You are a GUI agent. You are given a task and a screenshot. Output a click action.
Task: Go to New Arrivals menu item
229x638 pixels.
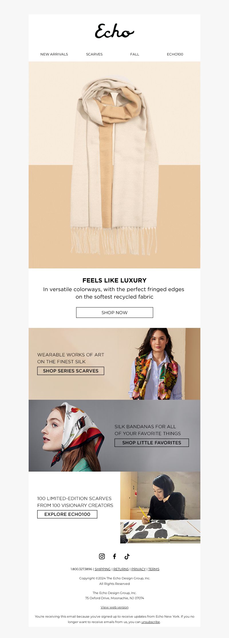54,54
